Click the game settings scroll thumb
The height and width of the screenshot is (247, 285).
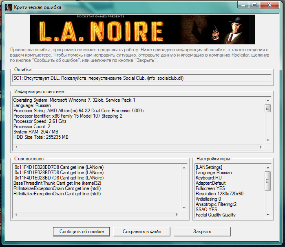268,181
